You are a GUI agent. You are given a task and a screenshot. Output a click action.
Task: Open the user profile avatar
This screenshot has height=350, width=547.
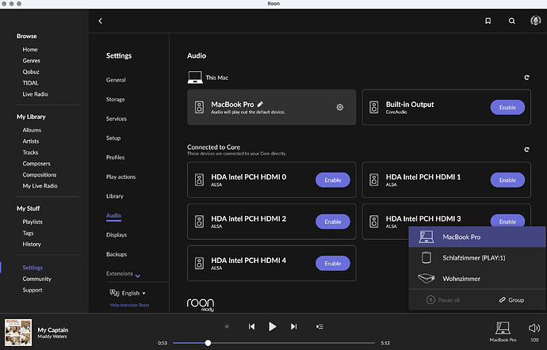535,21
